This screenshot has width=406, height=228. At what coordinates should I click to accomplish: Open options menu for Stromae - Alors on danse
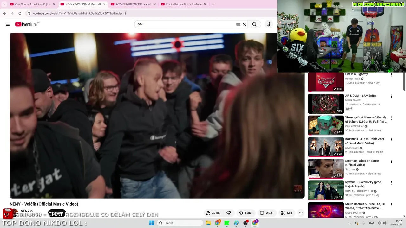tap(391, 161)
